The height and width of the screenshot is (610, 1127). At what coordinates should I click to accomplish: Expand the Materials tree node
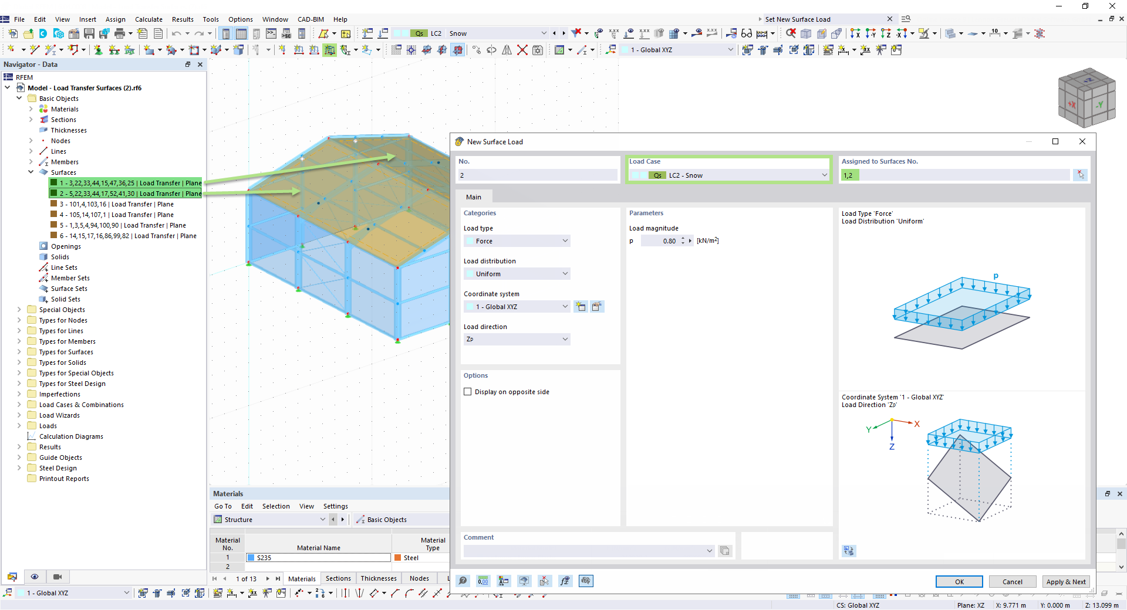(31, 109)
